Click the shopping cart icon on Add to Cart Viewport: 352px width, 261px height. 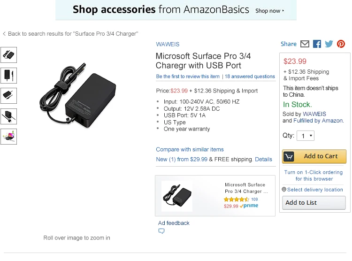pos(289,156)
